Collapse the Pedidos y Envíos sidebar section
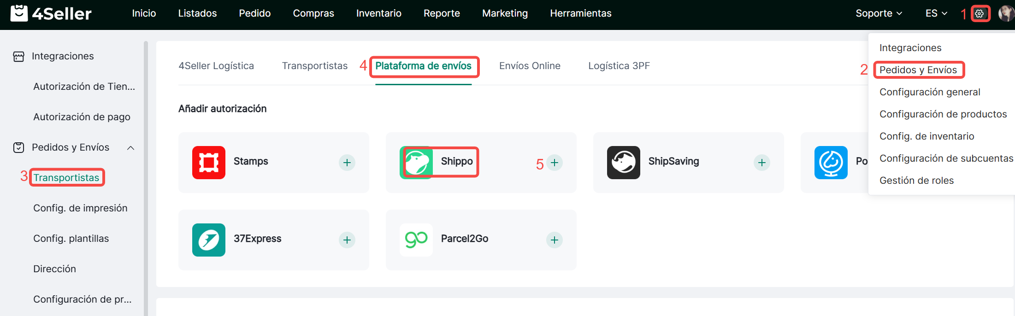Image resolution: width=1015 pixels, height=316 pixels. 130,148
